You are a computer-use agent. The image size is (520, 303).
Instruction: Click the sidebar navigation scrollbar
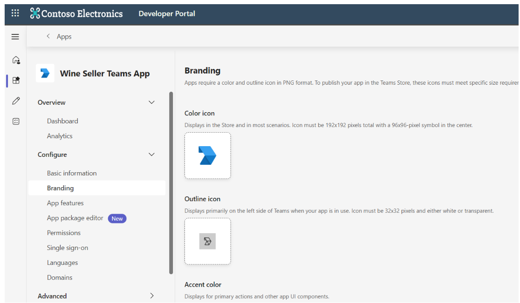tap(171, 183)
